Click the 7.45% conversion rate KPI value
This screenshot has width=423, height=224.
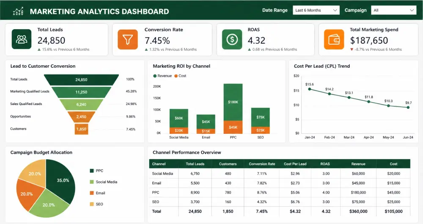(x=157, y=41)
